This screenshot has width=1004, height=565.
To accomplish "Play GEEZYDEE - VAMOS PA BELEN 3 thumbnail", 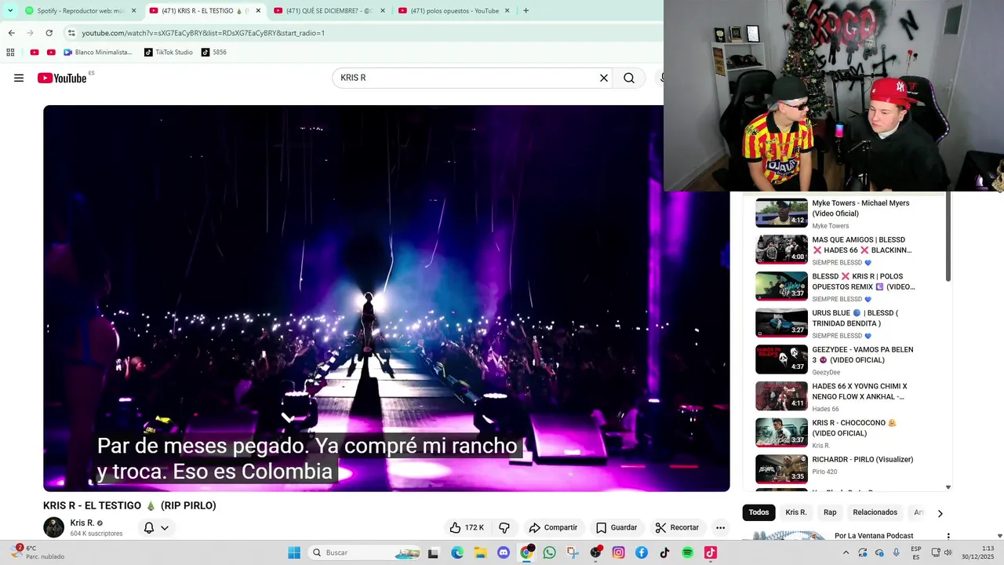I will (x=781, y=359).
